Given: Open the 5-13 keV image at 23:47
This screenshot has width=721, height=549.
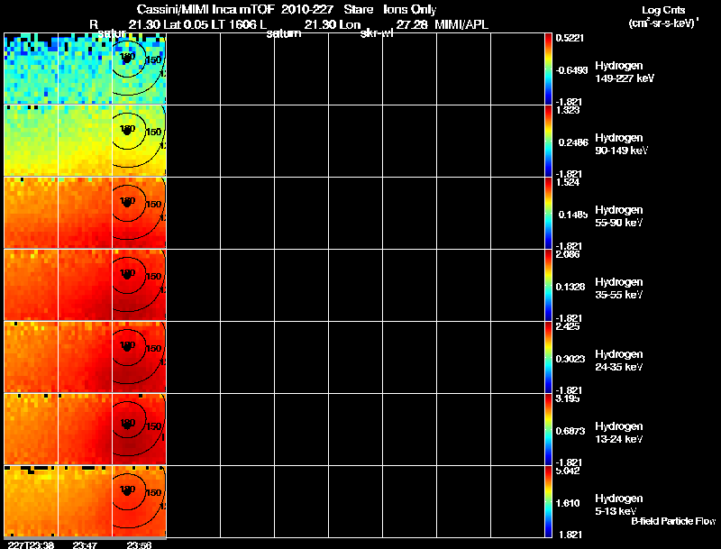Looking at the screenshot, I should click(85, 501).
